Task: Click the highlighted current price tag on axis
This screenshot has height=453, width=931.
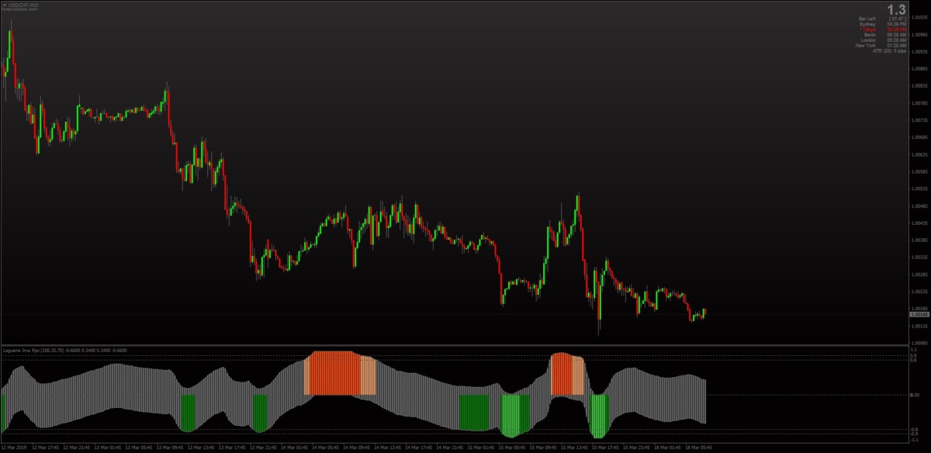Action: 919,314
